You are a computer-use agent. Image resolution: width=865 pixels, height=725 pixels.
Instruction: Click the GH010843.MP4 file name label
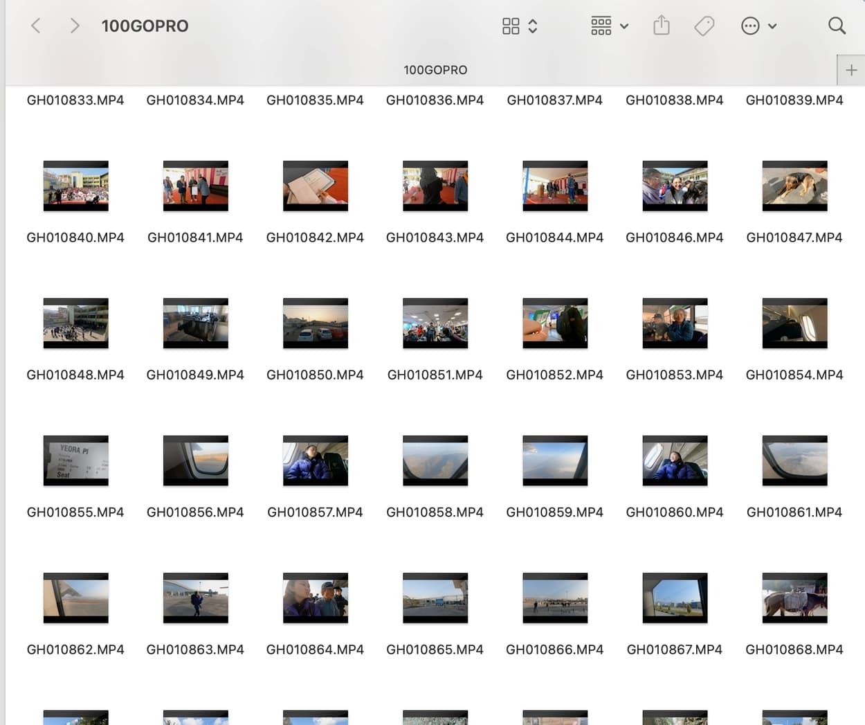(435, 238)
